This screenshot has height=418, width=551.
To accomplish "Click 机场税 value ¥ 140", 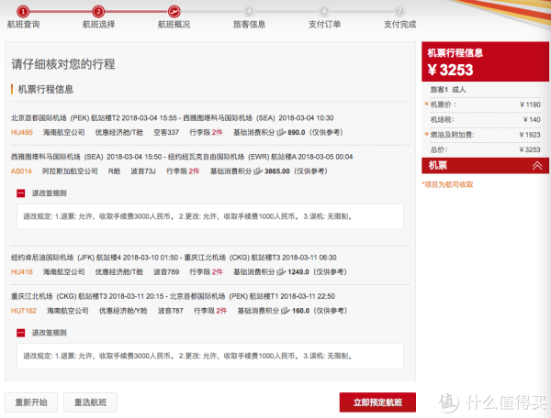I will tap(532, 119).
